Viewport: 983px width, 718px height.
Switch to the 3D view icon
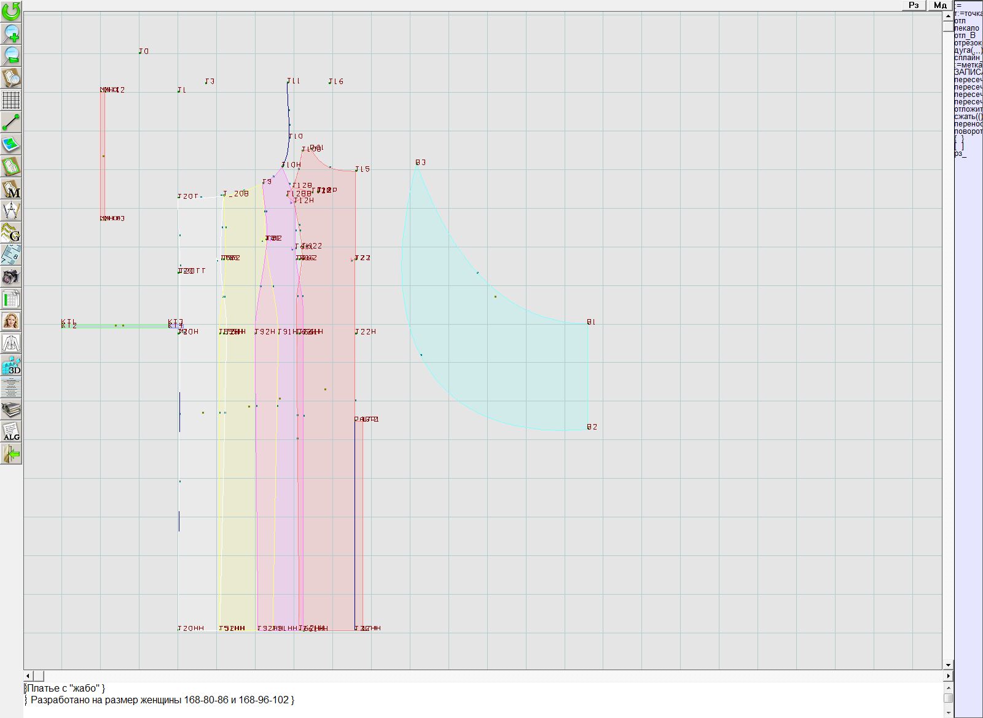pyautogui.click(x=11, y=365)
